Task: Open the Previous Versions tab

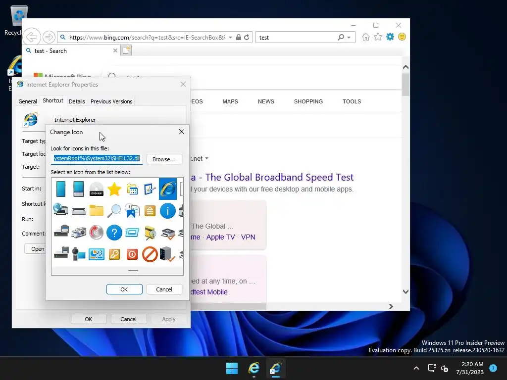Action: (x=111, y=101)
